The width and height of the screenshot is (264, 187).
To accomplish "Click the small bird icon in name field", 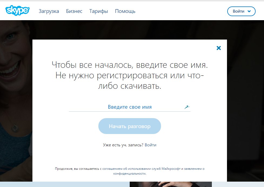I will click(x=187, y=107).
